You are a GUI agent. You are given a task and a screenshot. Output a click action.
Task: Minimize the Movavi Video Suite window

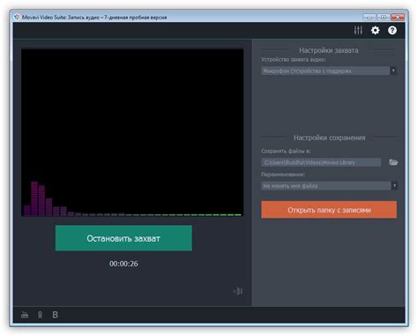tap(369, 17)
